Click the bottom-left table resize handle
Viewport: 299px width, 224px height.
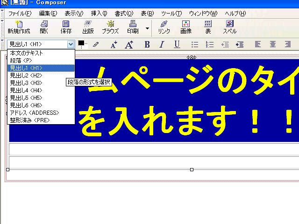(x=8, y=169)
